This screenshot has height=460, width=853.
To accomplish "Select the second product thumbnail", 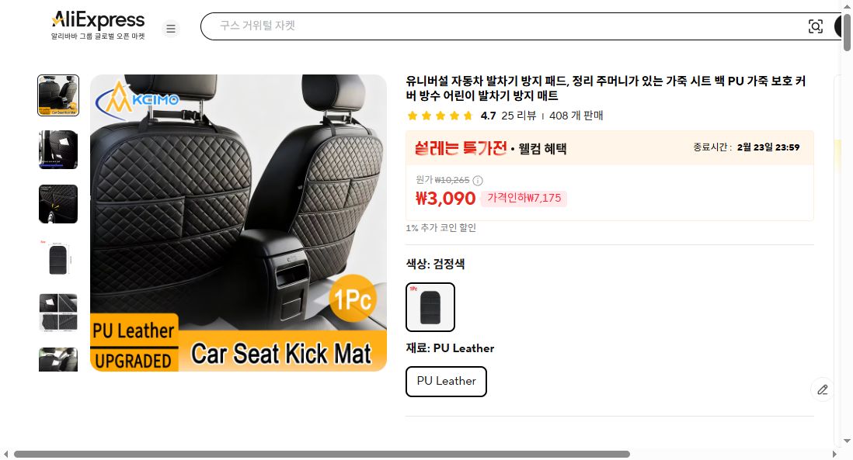I will pos(58,149).
